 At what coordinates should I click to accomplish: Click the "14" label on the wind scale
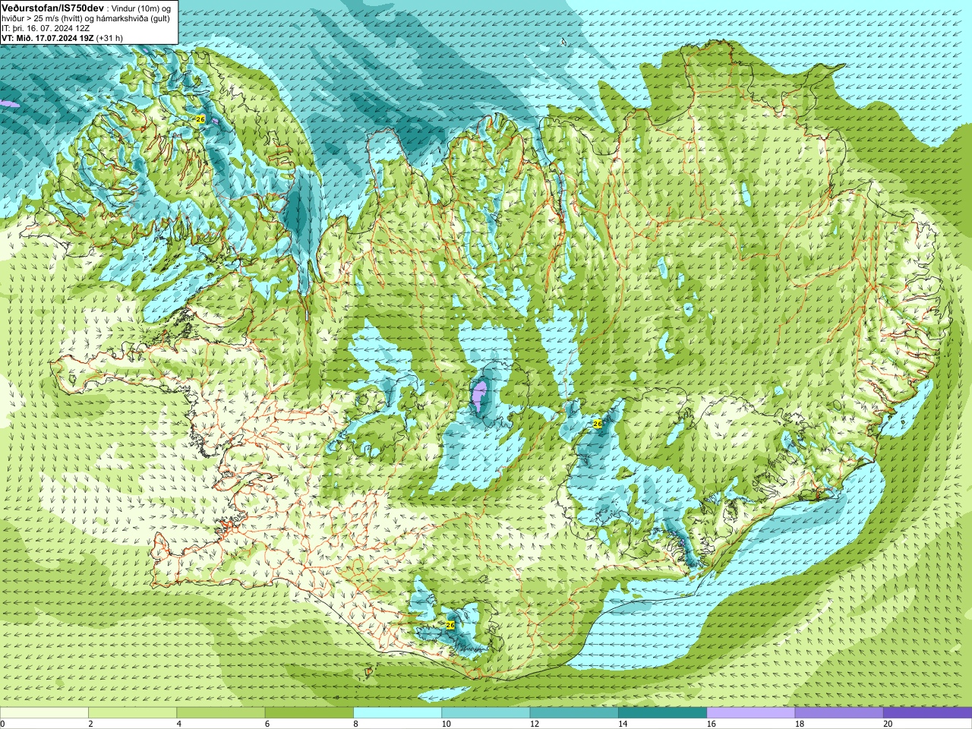click(x=623, y=724)
